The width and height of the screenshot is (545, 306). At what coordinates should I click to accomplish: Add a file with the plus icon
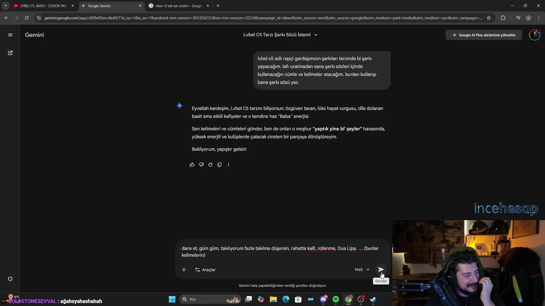pyautogui.click(x=184, y=269)
